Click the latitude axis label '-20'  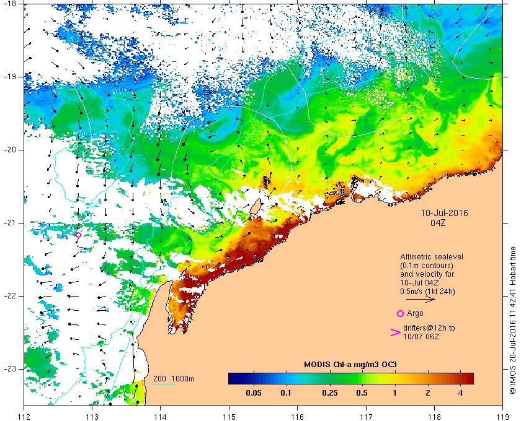pos(10,150)
